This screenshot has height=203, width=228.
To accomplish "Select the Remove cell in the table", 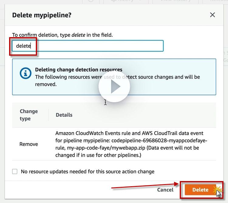I will point(29,144).
